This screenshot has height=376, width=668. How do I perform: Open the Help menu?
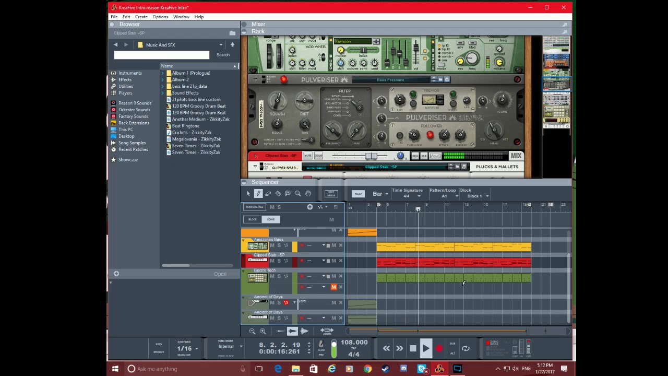tap(199, 17)
